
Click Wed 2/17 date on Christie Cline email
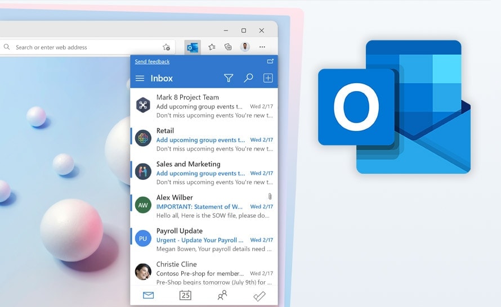point(262,273)
